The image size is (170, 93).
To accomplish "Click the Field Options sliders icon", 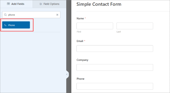I will click(41, 4).
